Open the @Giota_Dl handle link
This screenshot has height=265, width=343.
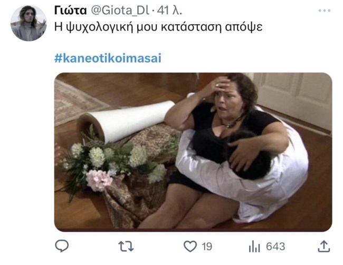coord(120,11)
